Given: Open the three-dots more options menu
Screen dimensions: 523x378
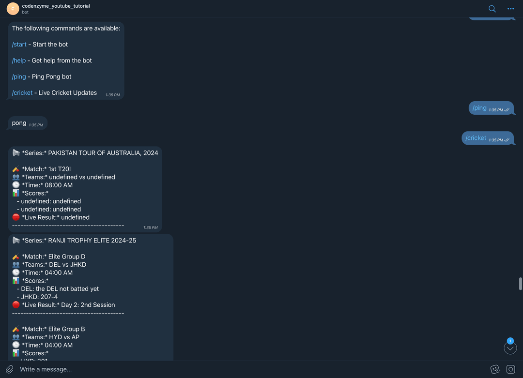Looking at the screenshot, I should click(x=511, y=9).
